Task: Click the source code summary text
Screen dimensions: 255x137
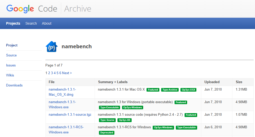Action: click(140, 115)
